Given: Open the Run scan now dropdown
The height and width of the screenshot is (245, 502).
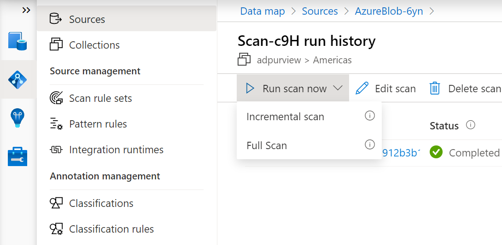Looking at the screenshot, I should click(294, 89).
